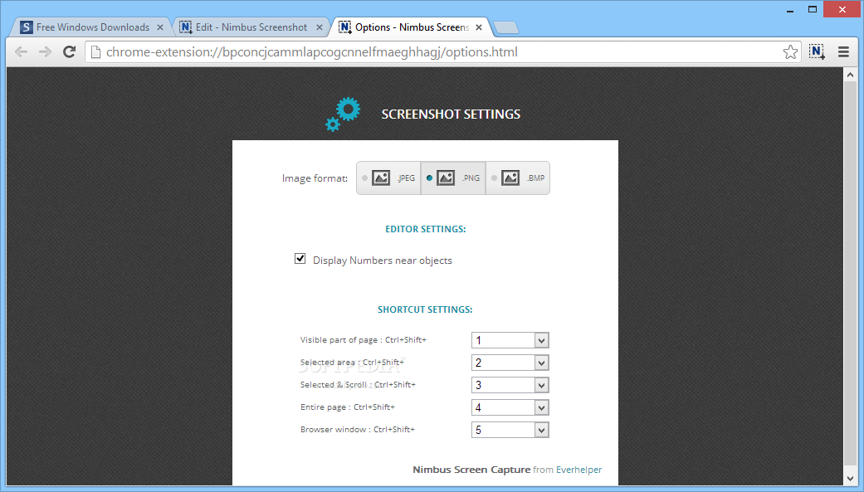Viewport: 864px width, 492px height.
Task: Close the Free Windows Downloads tab
Action: [x=160, y=27]
